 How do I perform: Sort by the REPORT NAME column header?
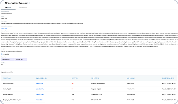[x=7, y=78]
